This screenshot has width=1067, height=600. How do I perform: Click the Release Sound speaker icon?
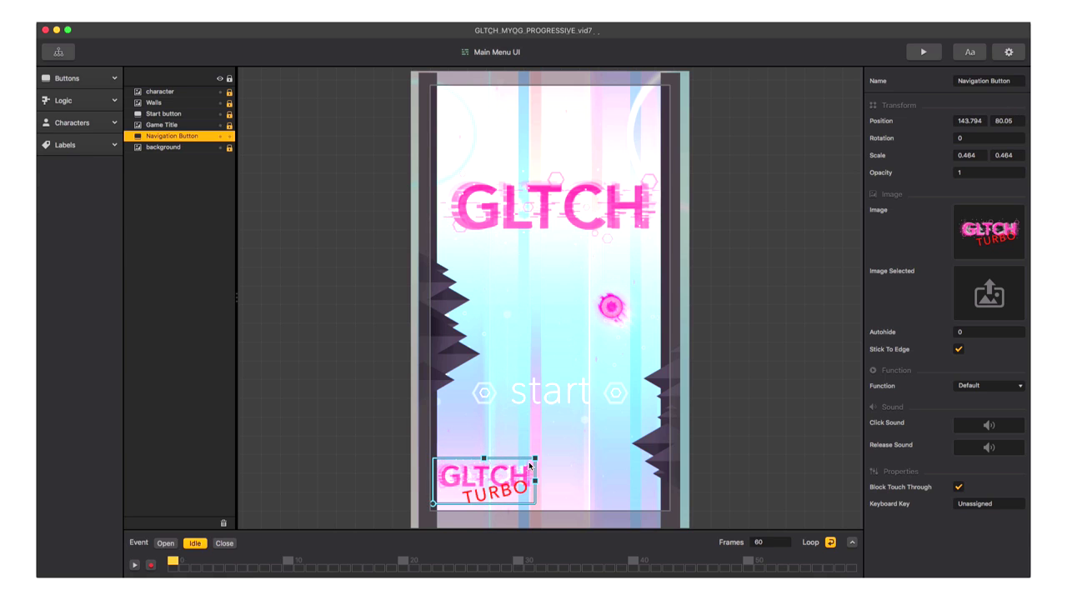pyautogui.click(x=989, y=447)
